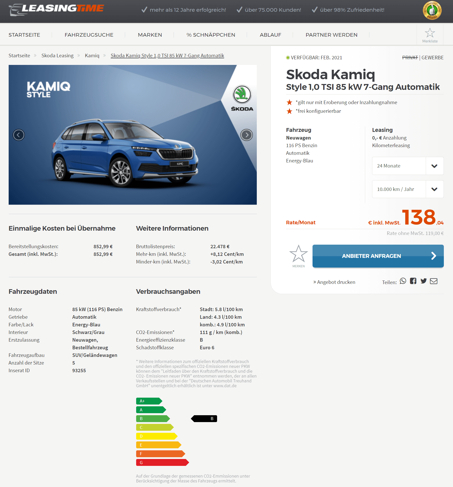
Task: Share offer via Twitter icon
Action: coord(423,281)
